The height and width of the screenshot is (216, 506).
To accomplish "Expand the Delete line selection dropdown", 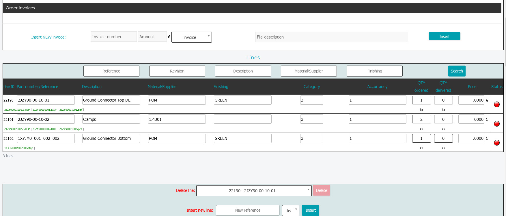I will tap(254, 191).
